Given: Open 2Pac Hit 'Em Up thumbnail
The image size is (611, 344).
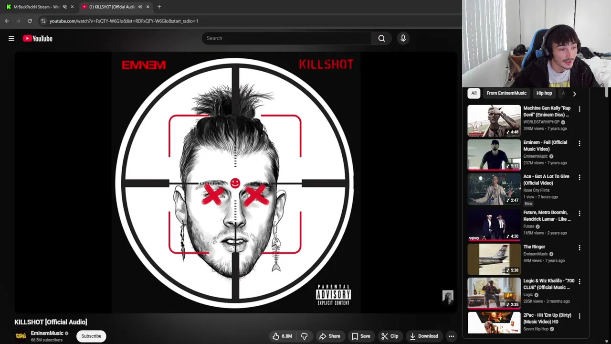Looking at the screenshot, I should click(x=494, y=323).
